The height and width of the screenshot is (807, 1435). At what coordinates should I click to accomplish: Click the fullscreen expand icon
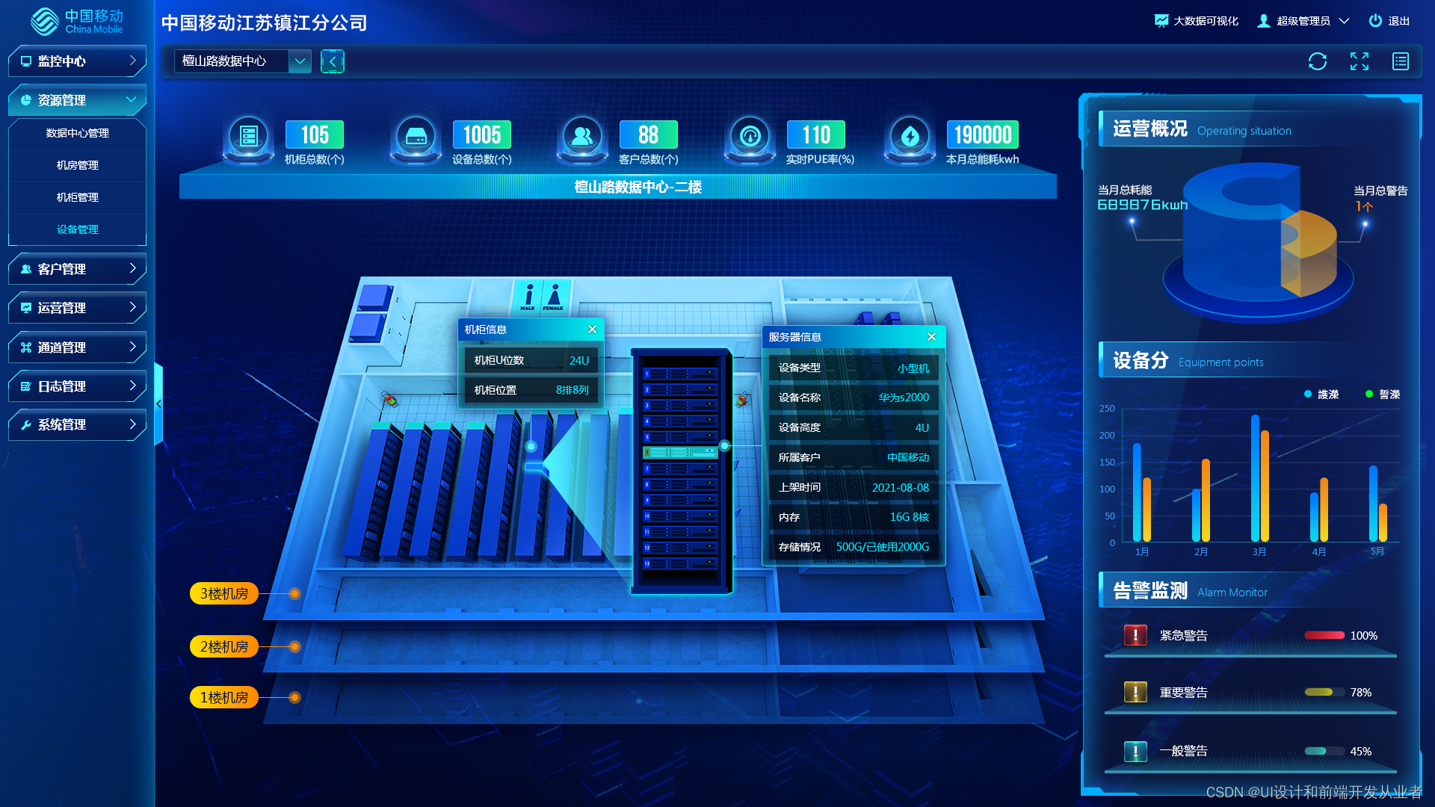click(x=1359, y=61)
